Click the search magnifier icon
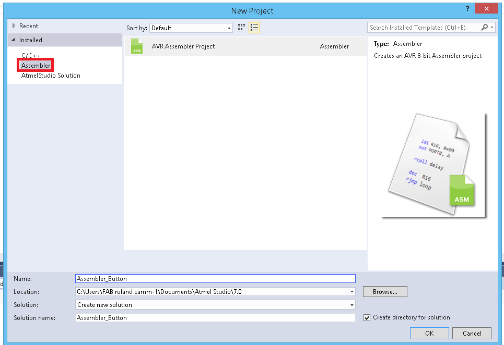 484,28
